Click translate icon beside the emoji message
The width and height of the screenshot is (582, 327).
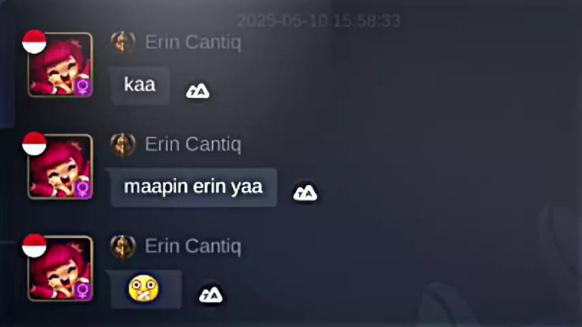(211, 295)
